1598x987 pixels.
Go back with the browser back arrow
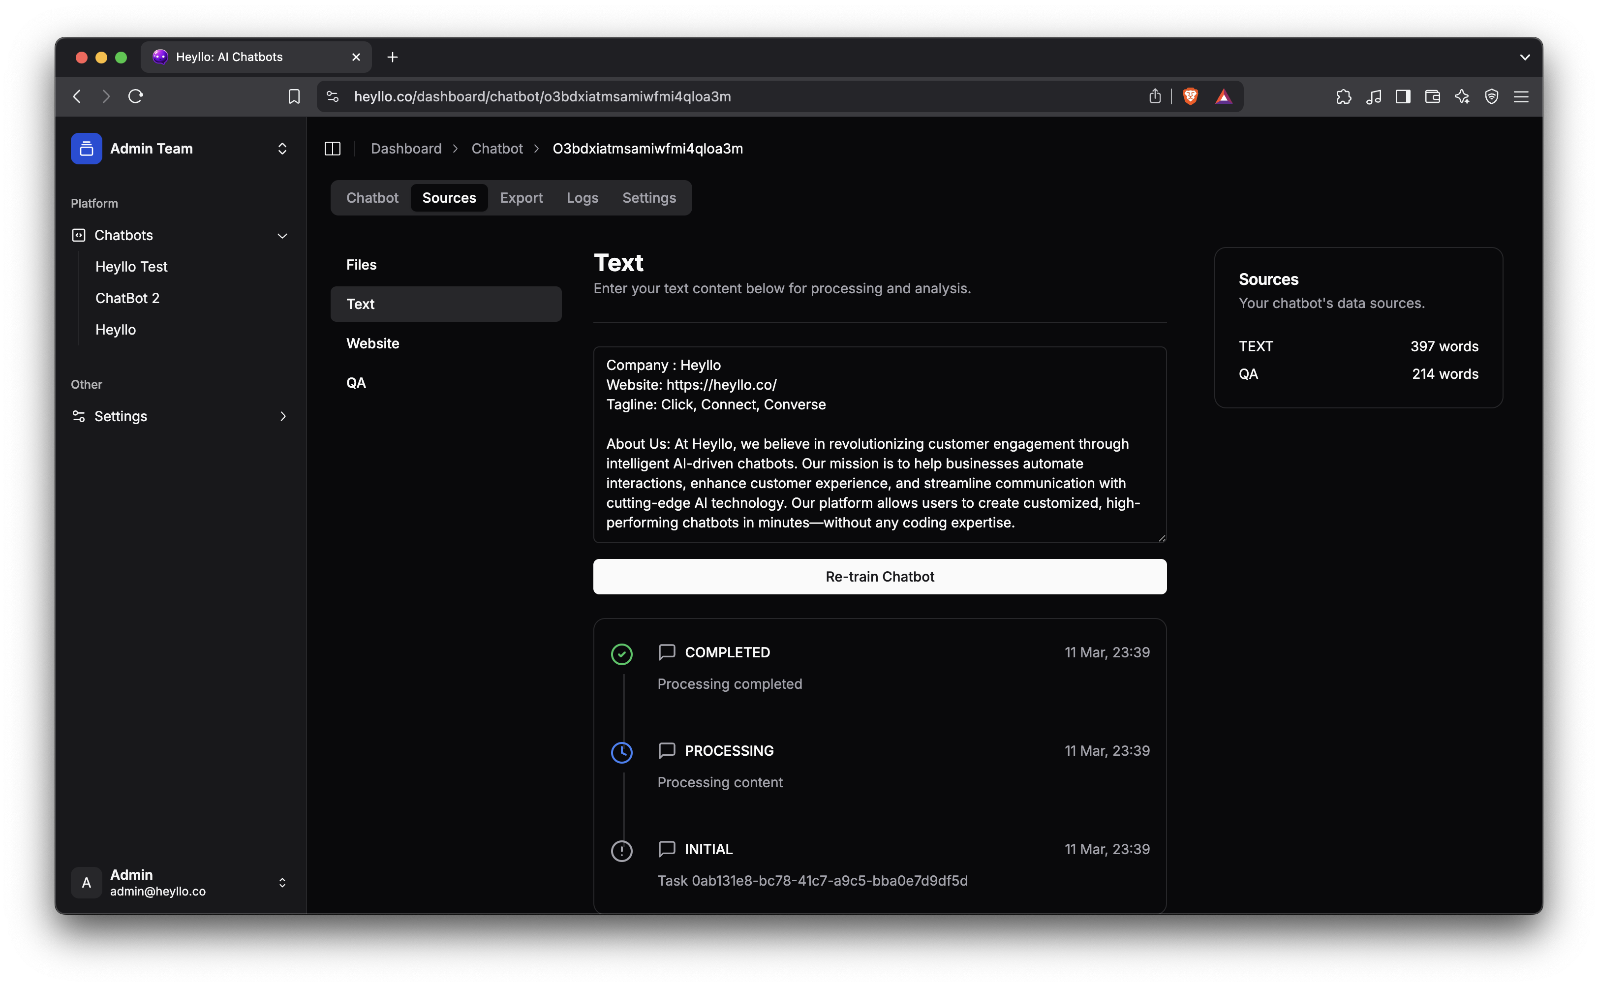tap(77, 96)
